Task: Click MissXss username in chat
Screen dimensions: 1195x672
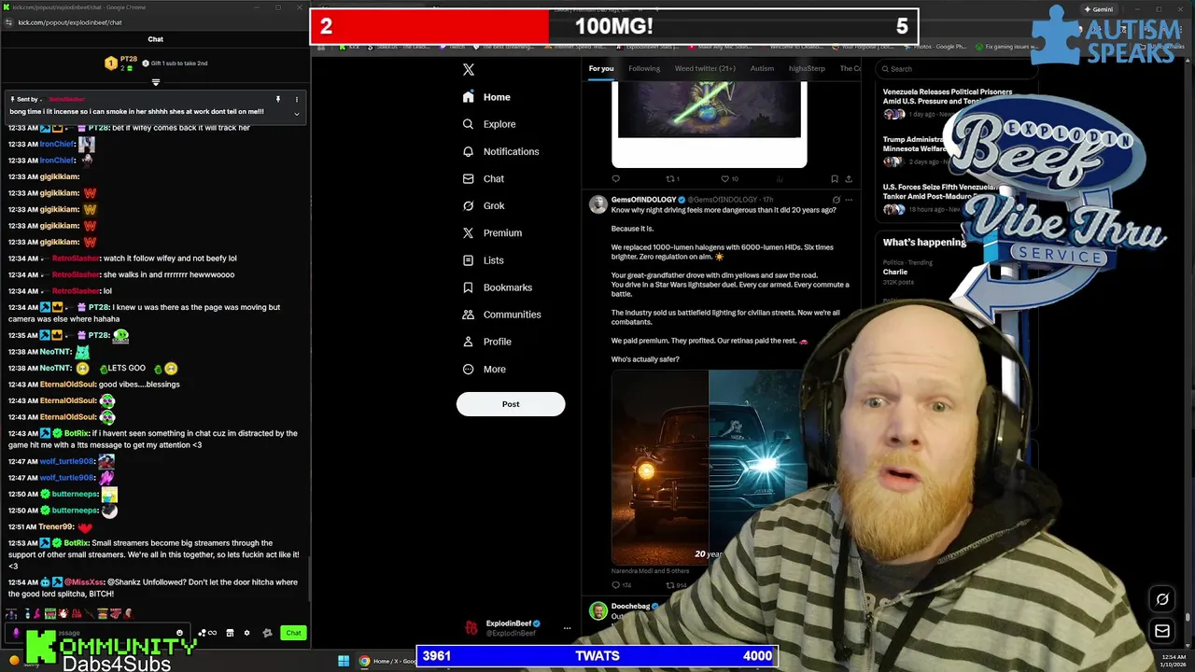Action: click(84, 582)
